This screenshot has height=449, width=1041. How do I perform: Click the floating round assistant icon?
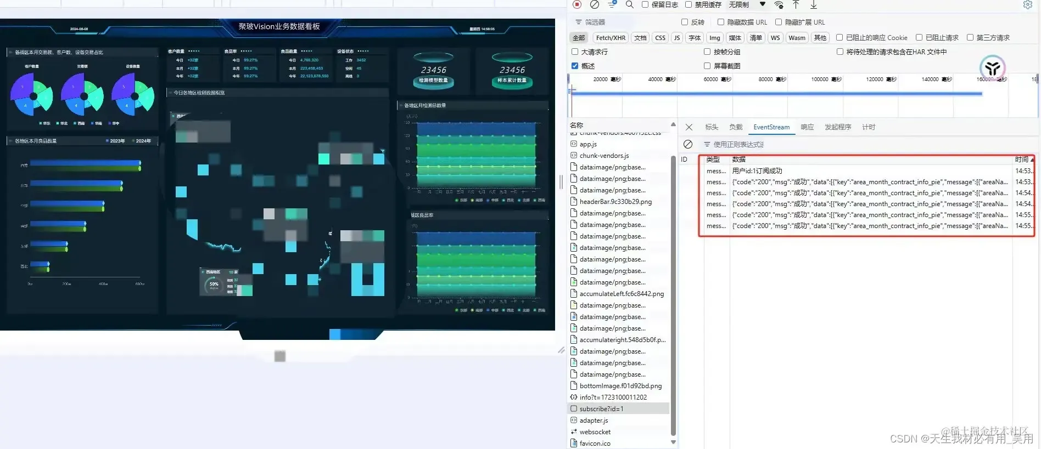click(x=992, y=68)
